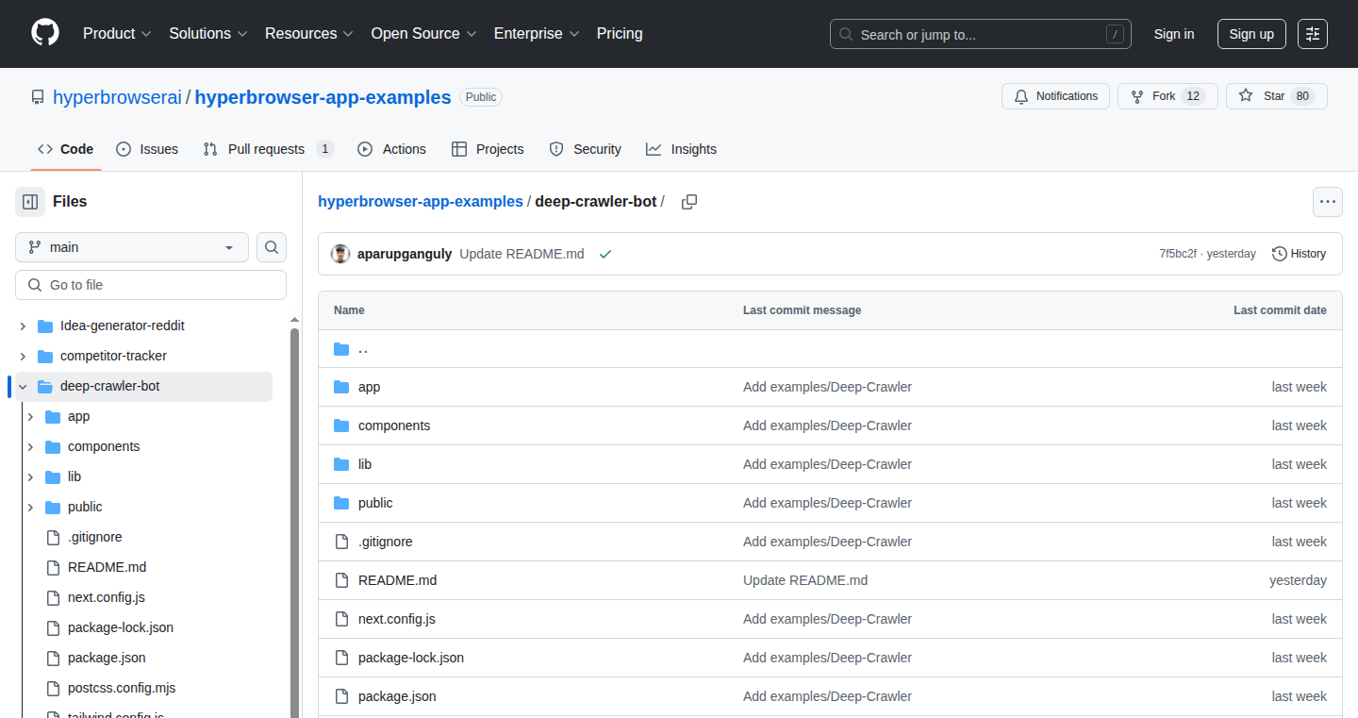Check the commit status checkmark

click(x=605, y=254)
